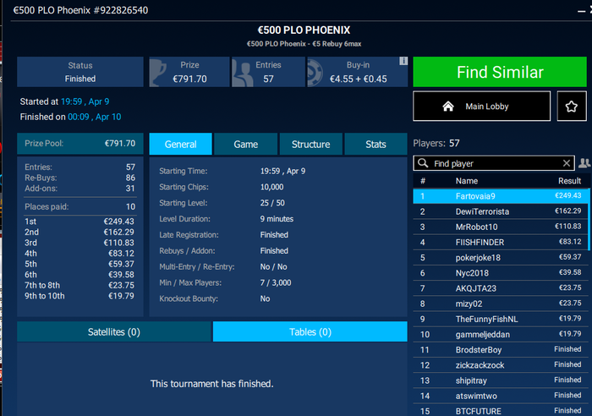Click the Min / Max Players 7 / 3,000 value
The width and height of the screenshot is (592, 416).
tap(276, 282)
